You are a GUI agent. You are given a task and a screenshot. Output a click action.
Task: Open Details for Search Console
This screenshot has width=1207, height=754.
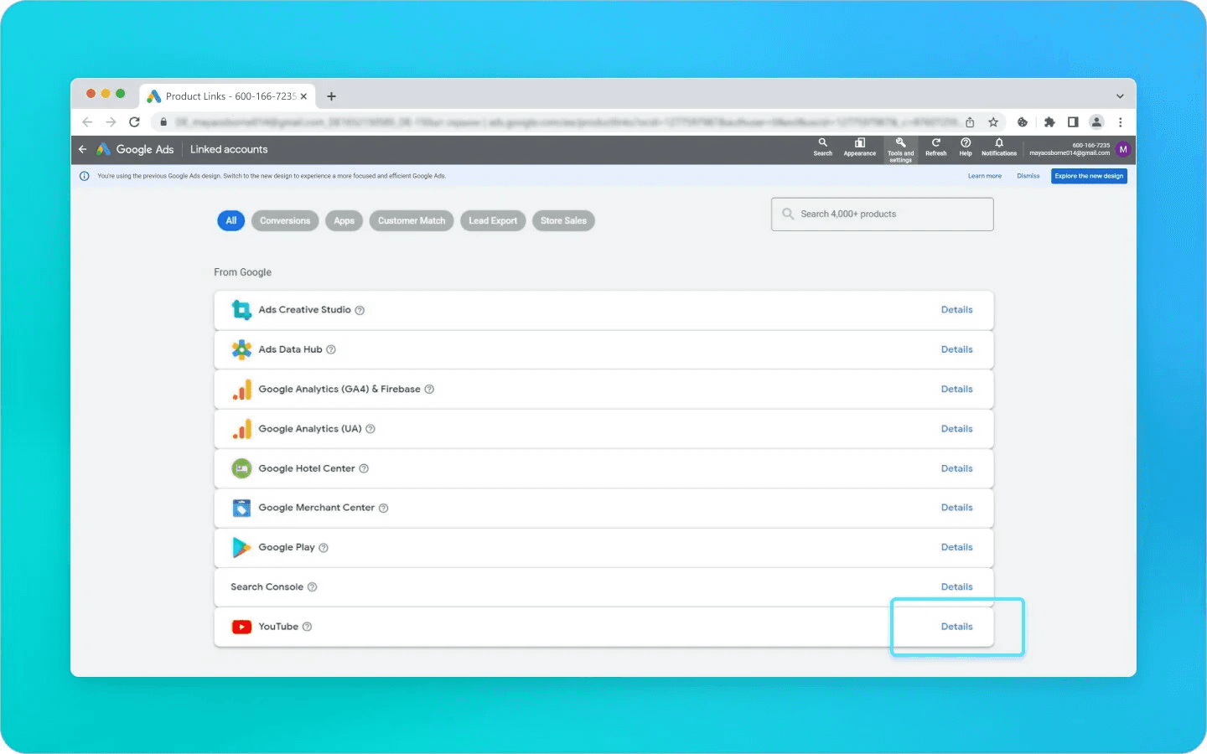tap(956, 587)
